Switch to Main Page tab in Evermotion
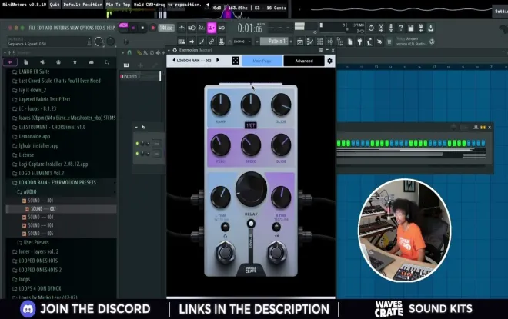The width and height of the screenshot is (508, 319). [262, 61]
